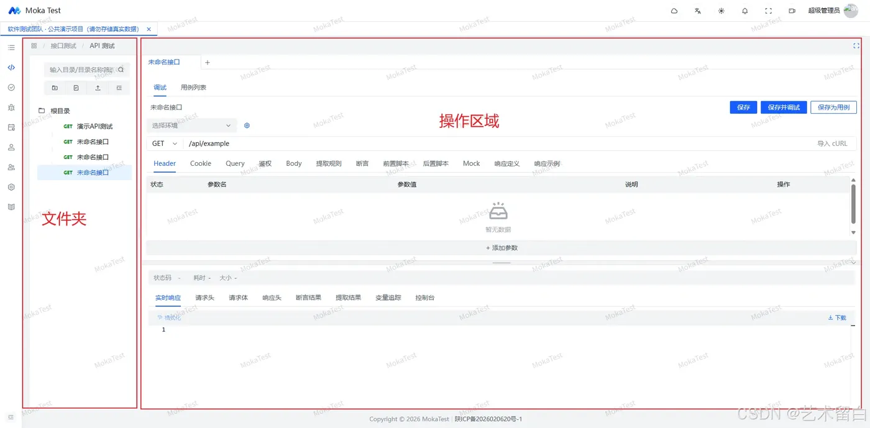Viewport: 870px width, 428px height.
Task: Click the video recorder icon in top bar
Action: coord(792,11)
